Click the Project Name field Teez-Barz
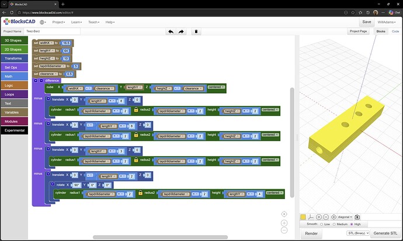Viewport: 403px width, 241px height. [52, 31]
